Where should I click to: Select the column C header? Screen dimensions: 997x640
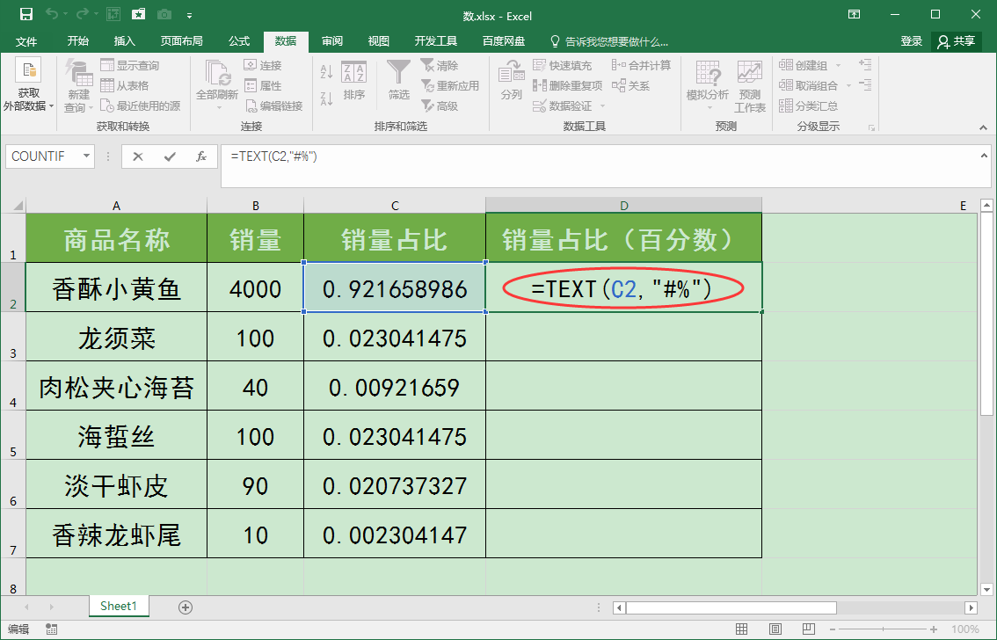pyautogui.click(x=395, y=206)
